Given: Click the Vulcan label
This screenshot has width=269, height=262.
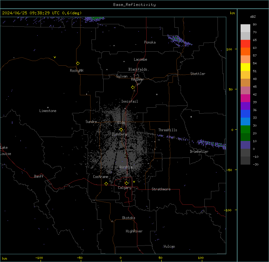Looking at the screenshot, I should pyautogui.click(x=169, y=246).
